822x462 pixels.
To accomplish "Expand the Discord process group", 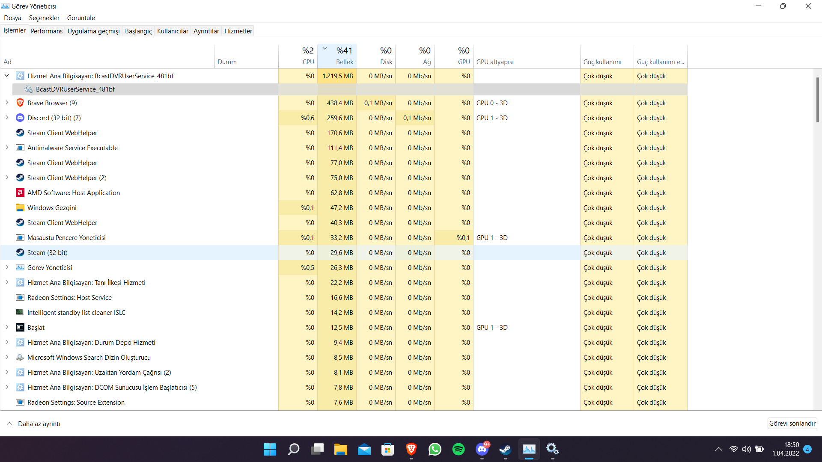I will (7, 118).
